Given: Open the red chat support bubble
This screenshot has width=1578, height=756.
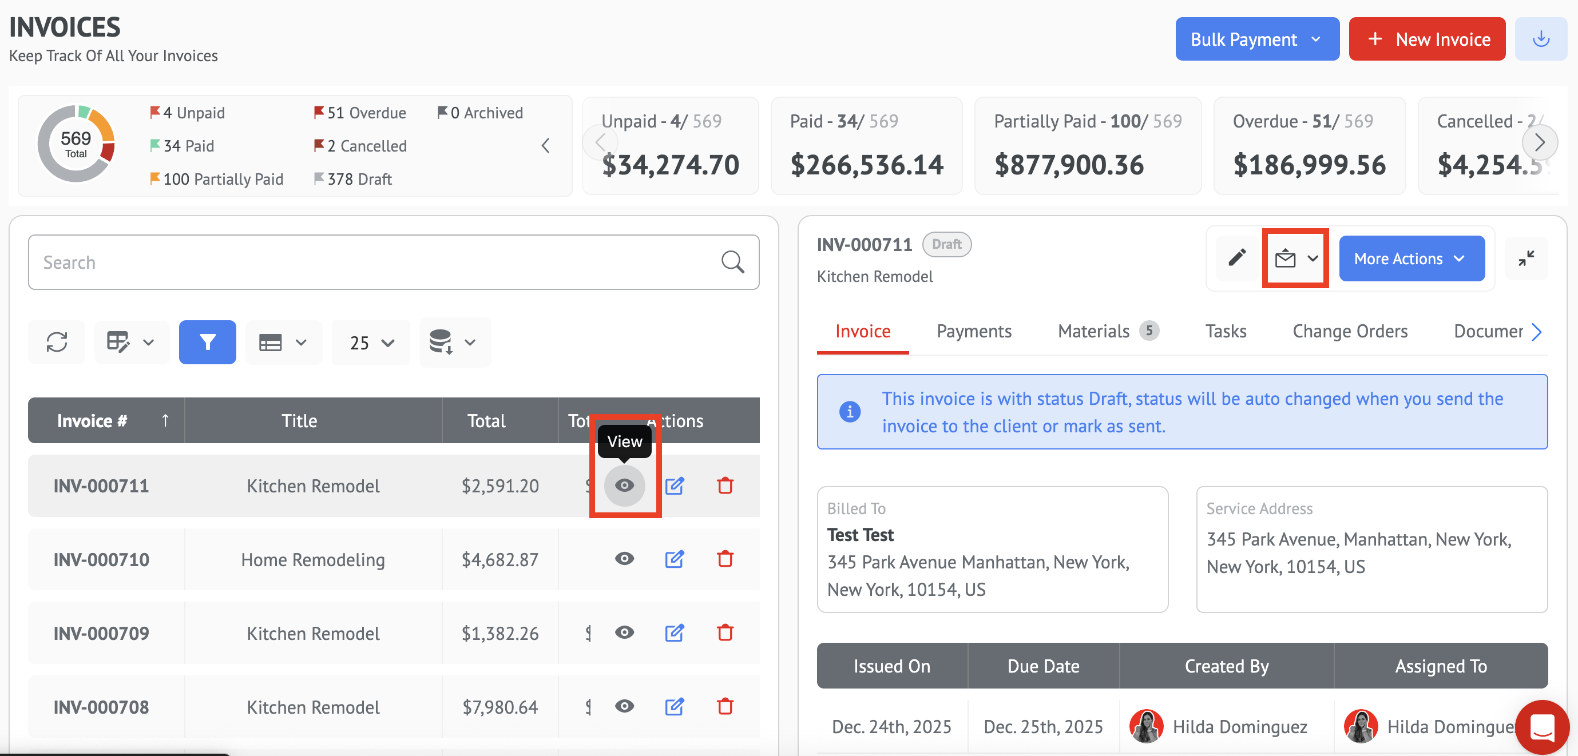Looking at the screenshot, I should (x=1541, y=727).
